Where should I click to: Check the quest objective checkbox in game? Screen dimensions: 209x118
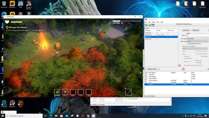point(7,30)
